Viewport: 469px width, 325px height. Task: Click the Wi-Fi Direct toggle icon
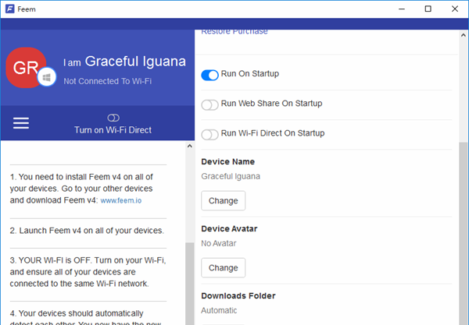(x=113, y=118)
